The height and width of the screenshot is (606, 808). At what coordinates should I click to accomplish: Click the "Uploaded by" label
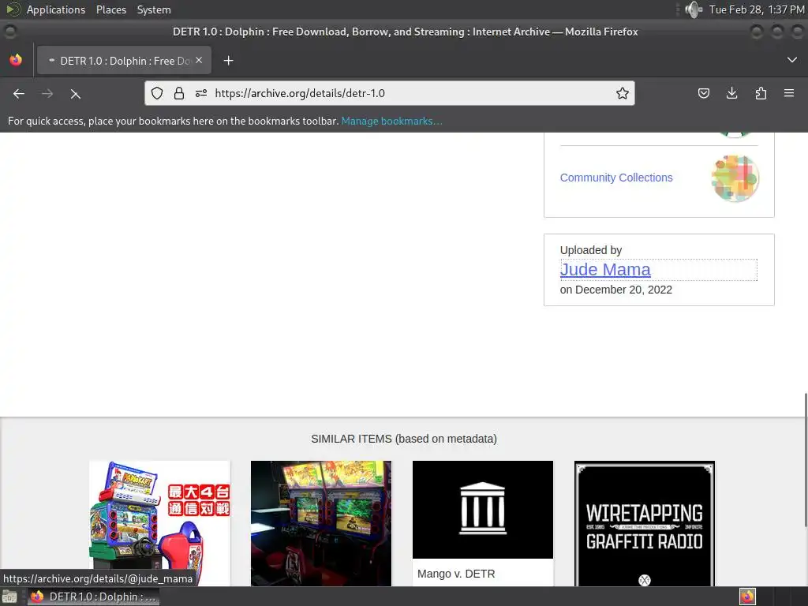click(591, 250)
